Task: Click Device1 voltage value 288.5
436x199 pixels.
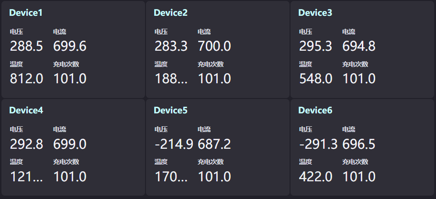Action: point(26,46)
